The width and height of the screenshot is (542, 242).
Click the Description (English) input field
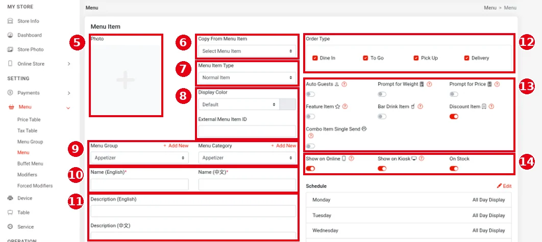(x=193, y=211)
